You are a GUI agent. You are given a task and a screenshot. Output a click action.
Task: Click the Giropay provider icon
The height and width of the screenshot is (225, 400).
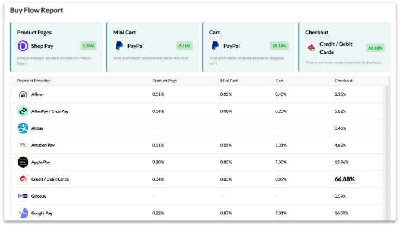coord(23,196)
